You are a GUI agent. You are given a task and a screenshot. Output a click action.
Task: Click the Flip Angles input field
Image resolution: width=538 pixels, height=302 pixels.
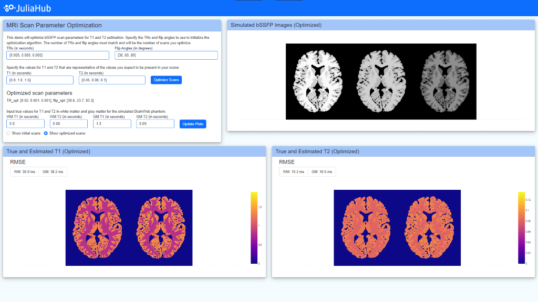click(x=166, y=55)
